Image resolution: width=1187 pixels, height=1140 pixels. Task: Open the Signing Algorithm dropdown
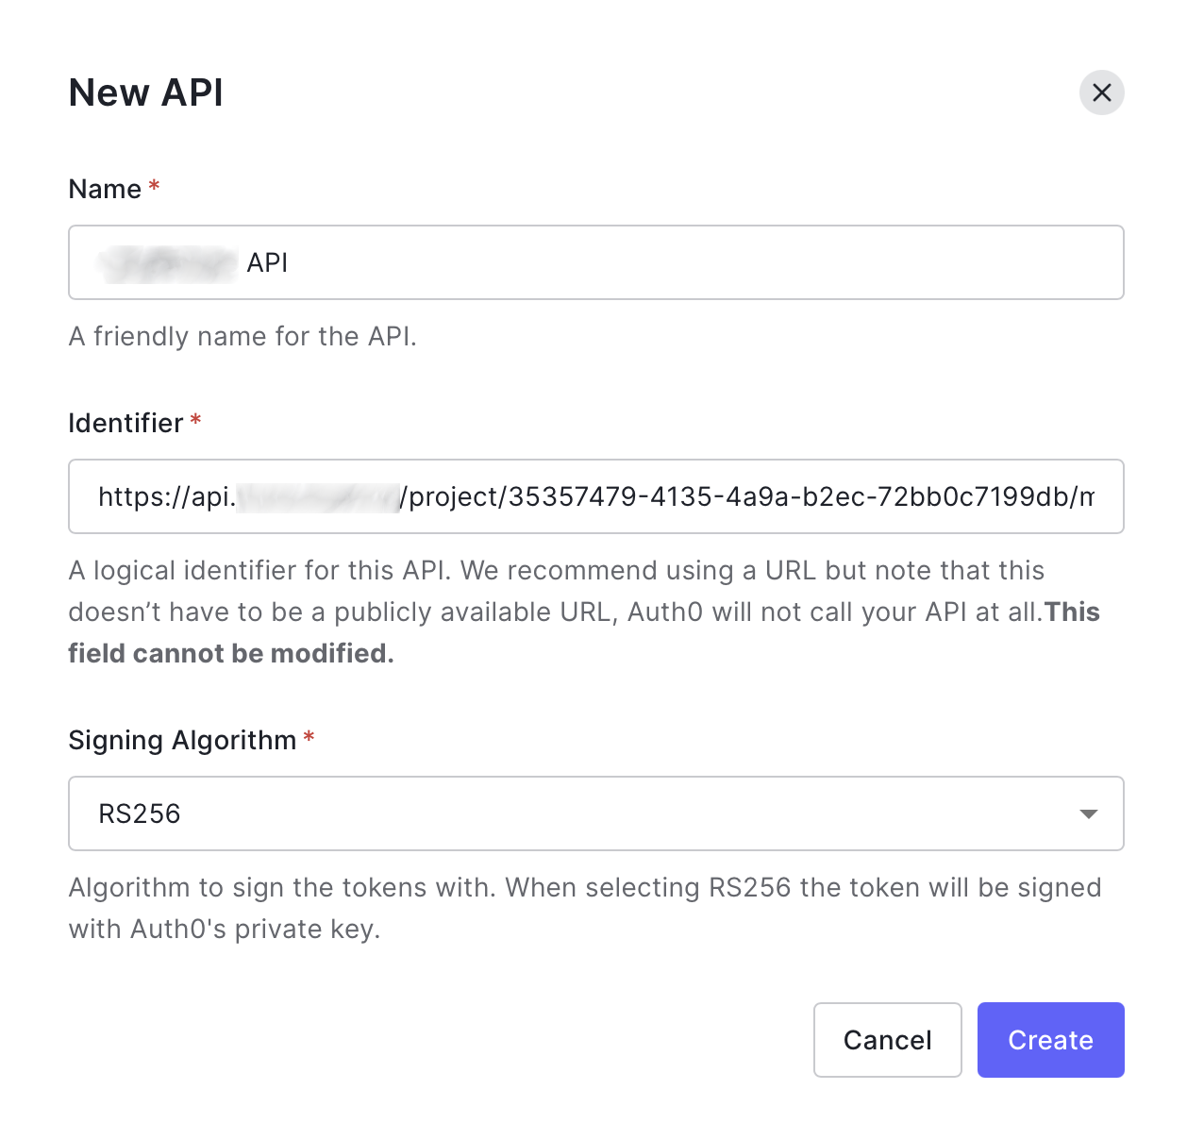coord(595,813)
